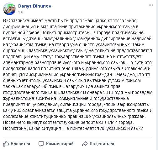
Task: Click the closing words 'Посмотрим, какая ситуация'
Action: 32,128
